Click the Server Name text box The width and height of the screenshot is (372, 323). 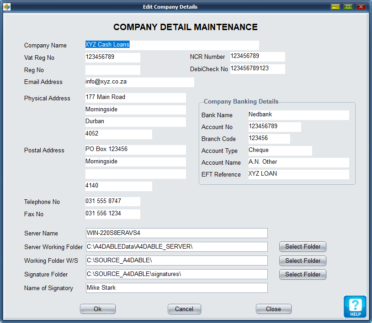(x=176, y=233)
